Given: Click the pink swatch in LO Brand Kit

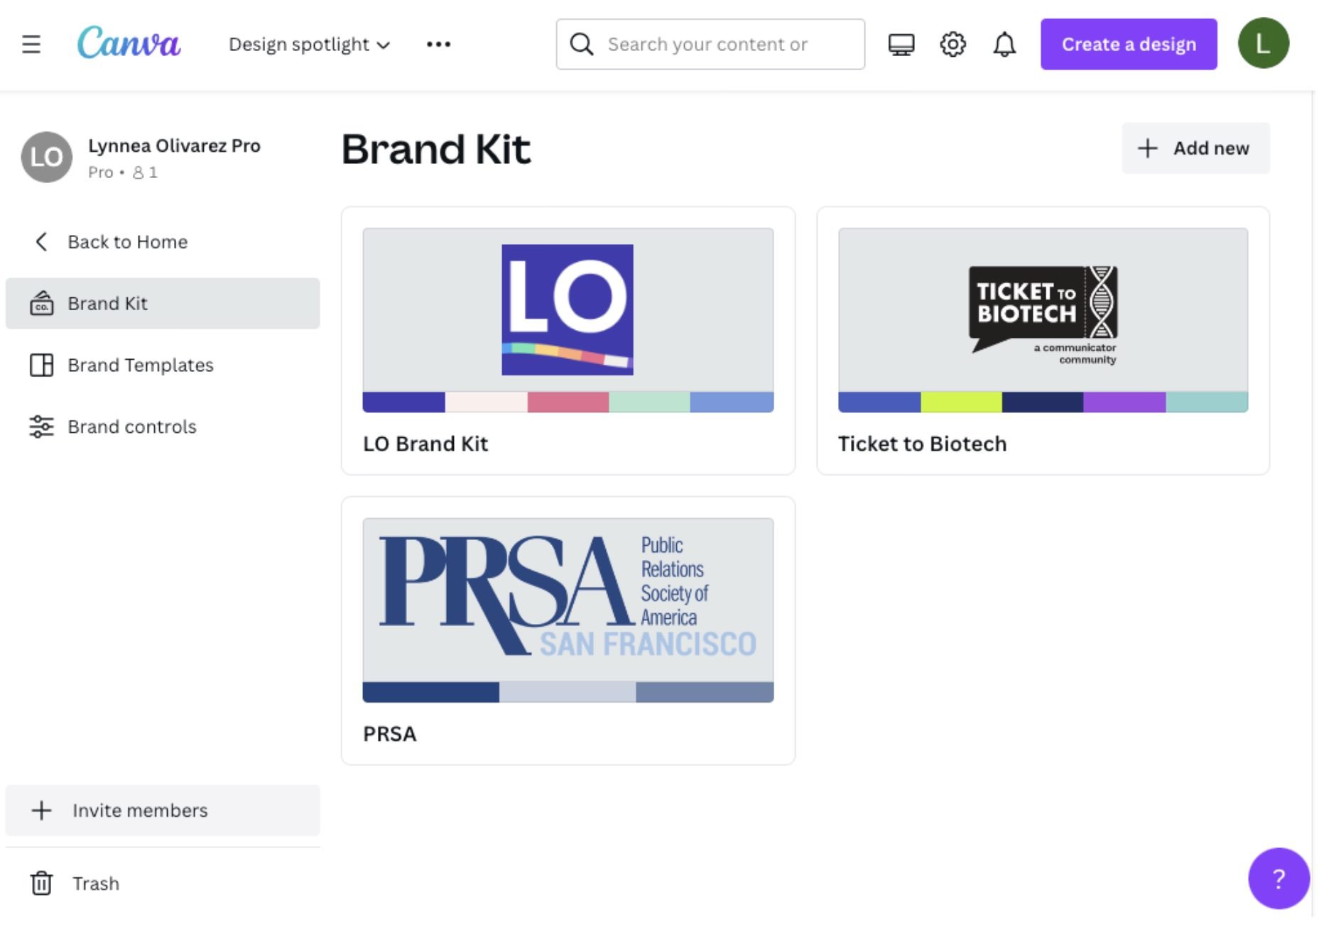Looking at the screenshot, I should point(568,402).
